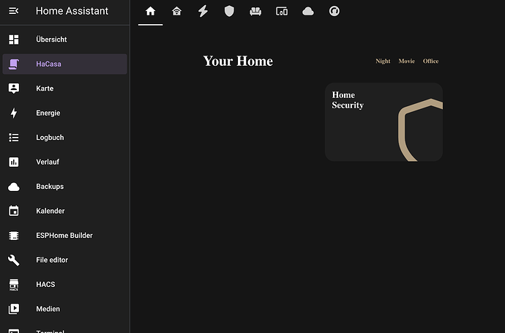The image size is (505, 333).
Task: Click the Energie lightning bolt icon in sidebar
Action: pyautogui.click(x=13, y=113)
